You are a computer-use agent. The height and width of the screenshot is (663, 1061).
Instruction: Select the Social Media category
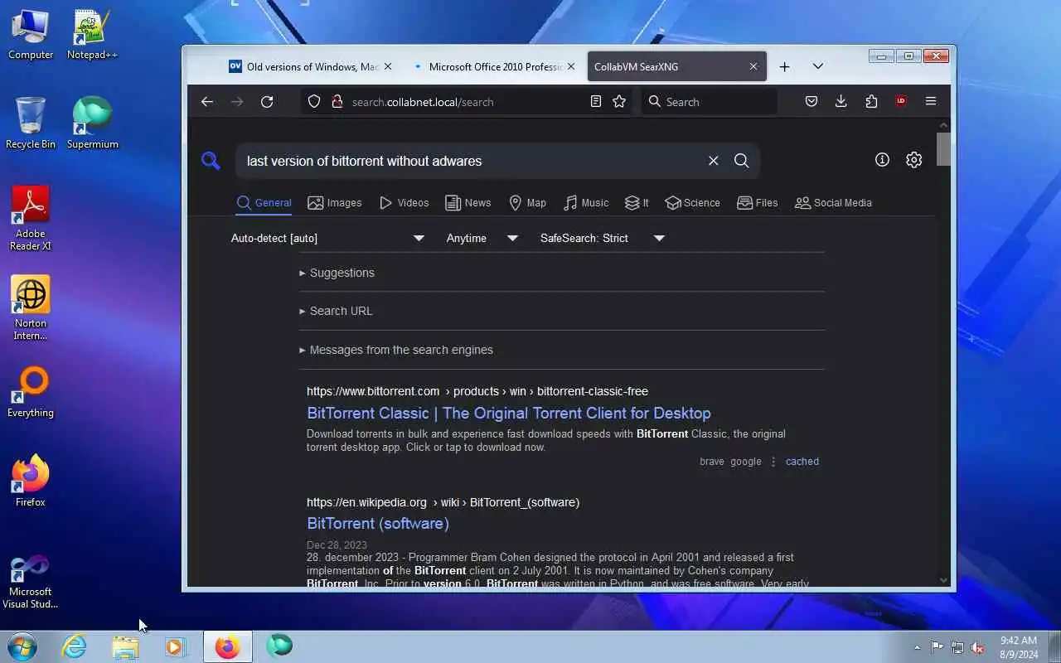(833, 203)
